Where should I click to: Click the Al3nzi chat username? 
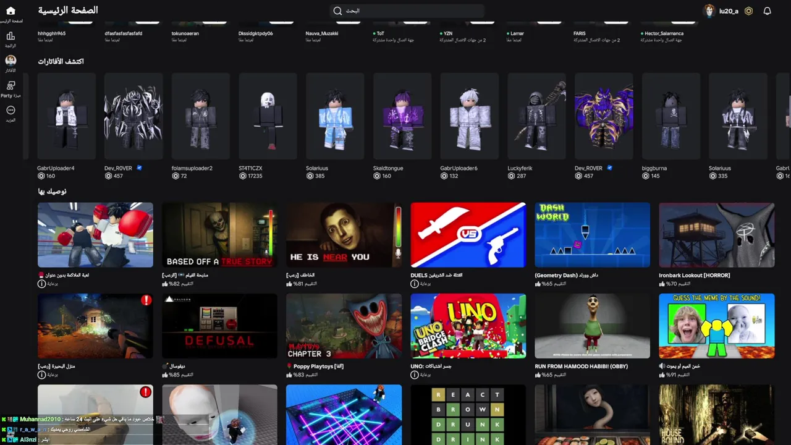[28, 439]
